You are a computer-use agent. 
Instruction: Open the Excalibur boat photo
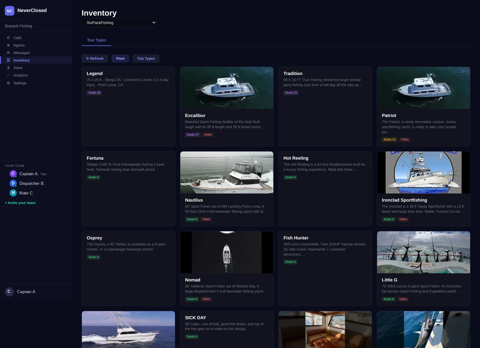(227, 88)
